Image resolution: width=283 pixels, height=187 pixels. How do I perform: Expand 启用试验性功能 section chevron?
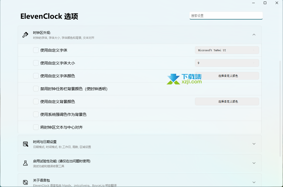click(254, 163)
